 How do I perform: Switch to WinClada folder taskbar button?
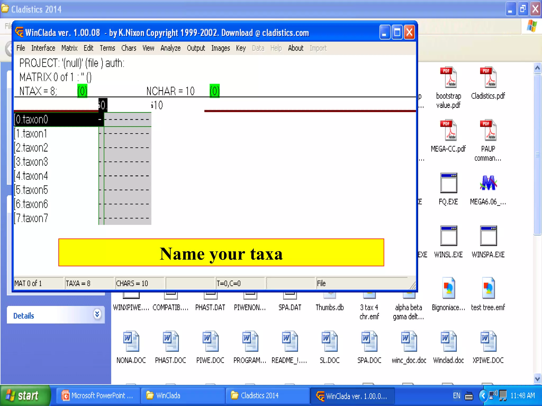coord(183,396)
